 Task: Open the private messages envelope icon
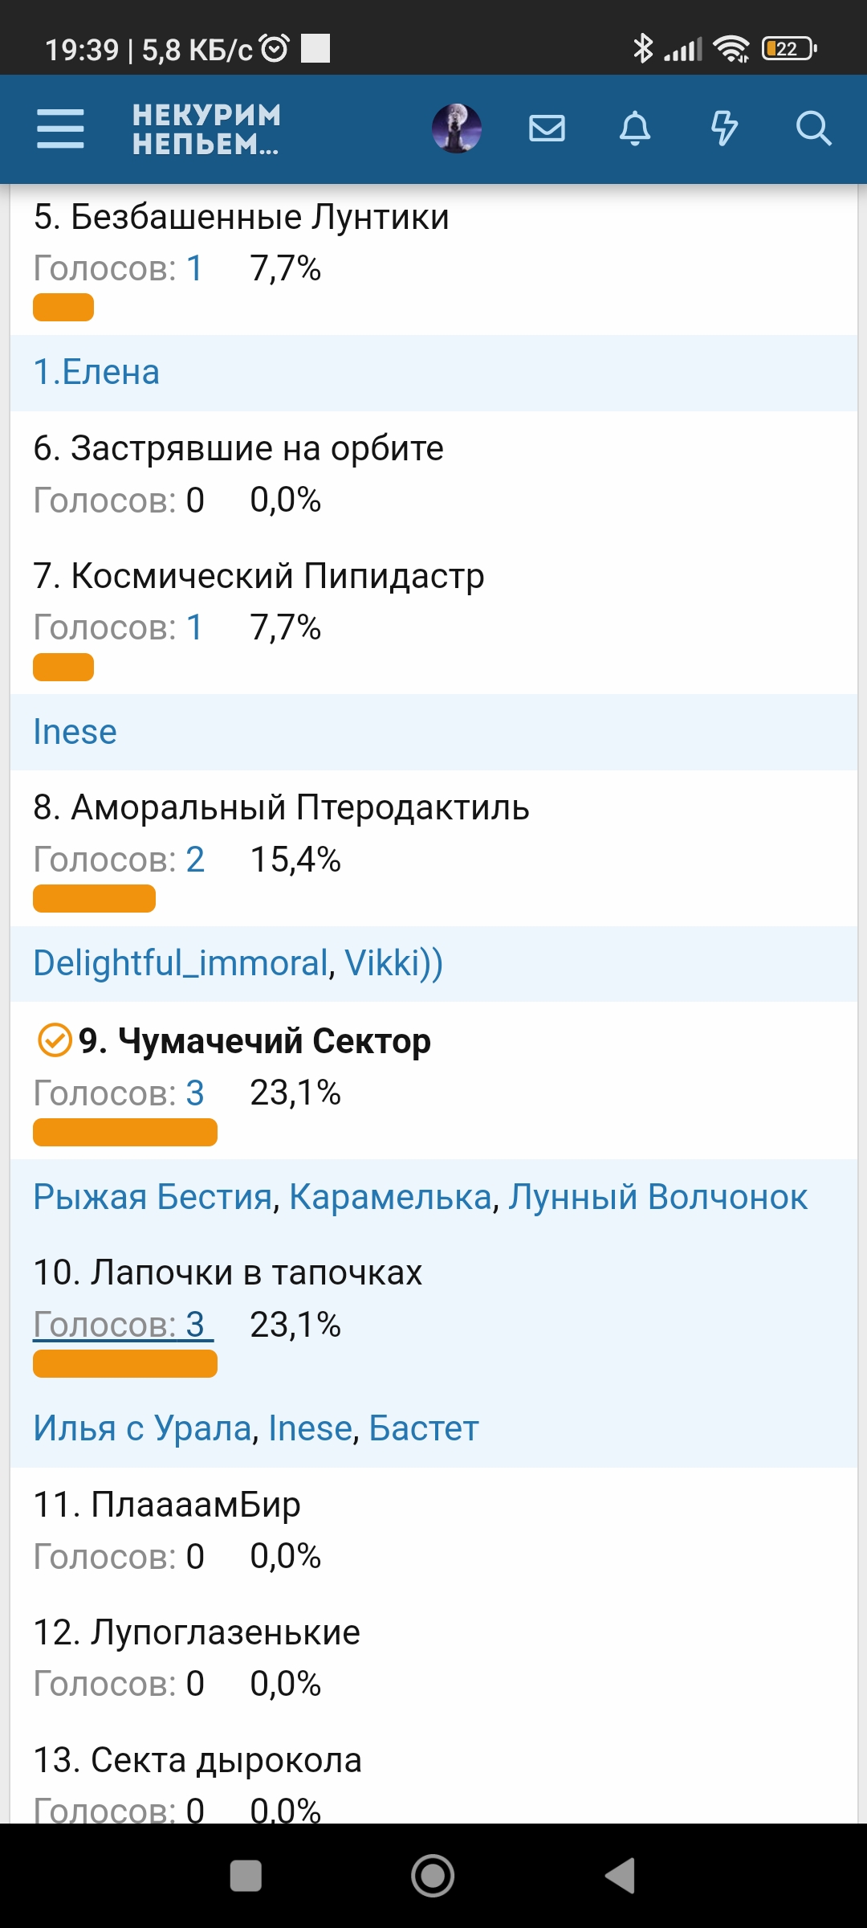click(x=547, y=129)
